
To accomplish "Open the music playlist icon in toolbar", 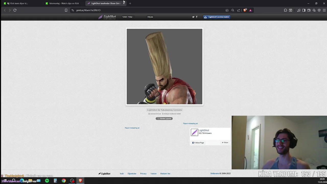I will pyautogui.click(x=299, y=10).
